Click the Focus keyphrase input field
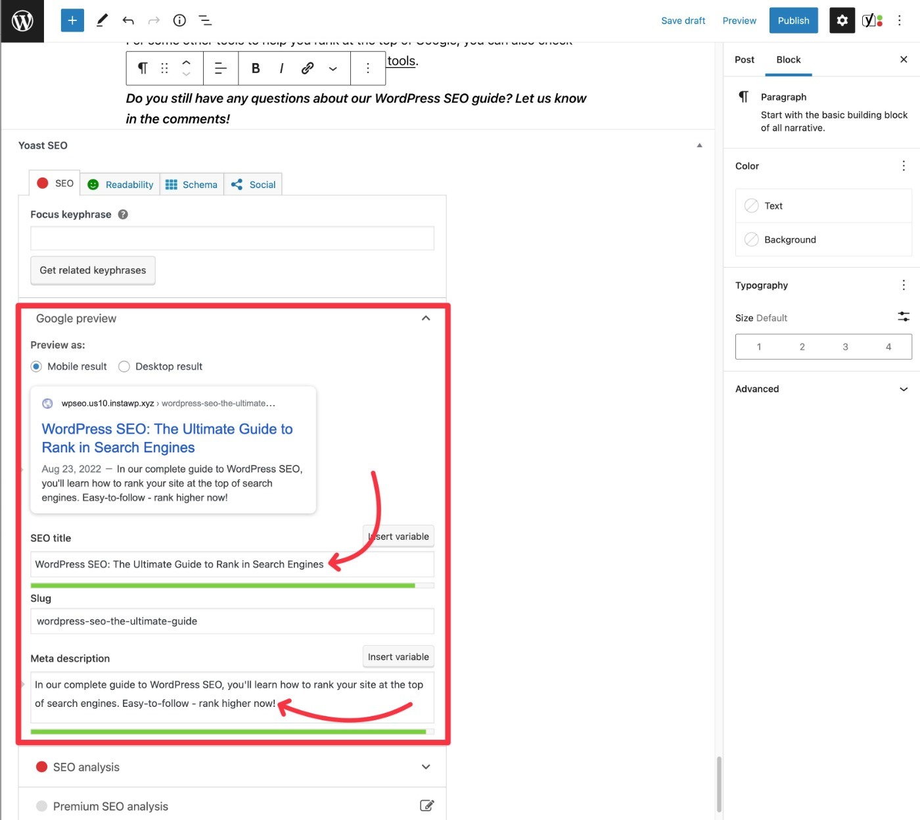 [x=232, y=238]
